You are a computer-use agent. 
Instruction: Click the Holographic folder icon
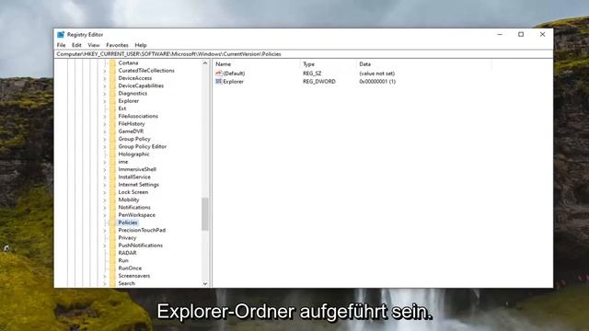point(112,154)
